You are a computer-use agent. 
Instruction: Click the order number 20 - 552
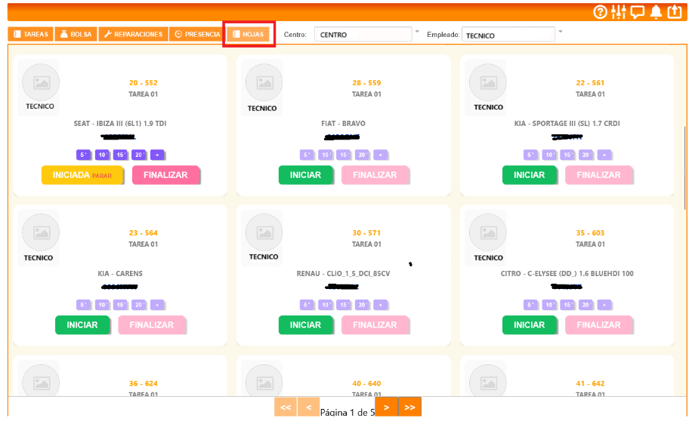coord(144,83)
